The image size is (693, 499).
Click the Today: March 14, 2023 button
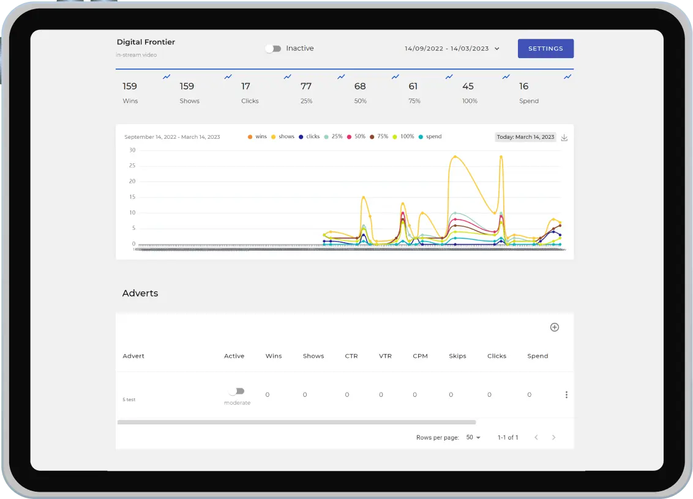click(525, 137)
